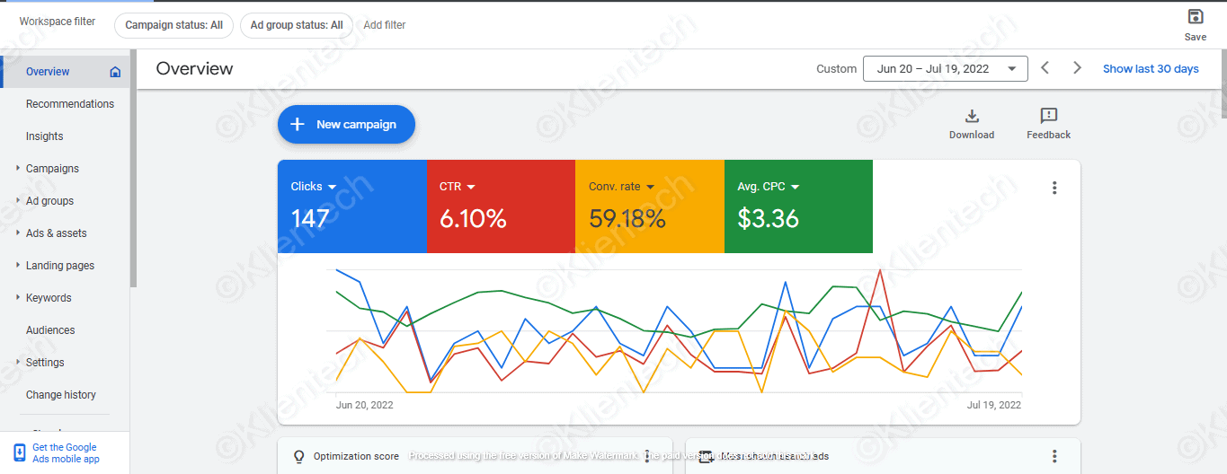Screen dimensions: 1227x474
Task: Open Optimization score card options menu
Action: point(646,456)
